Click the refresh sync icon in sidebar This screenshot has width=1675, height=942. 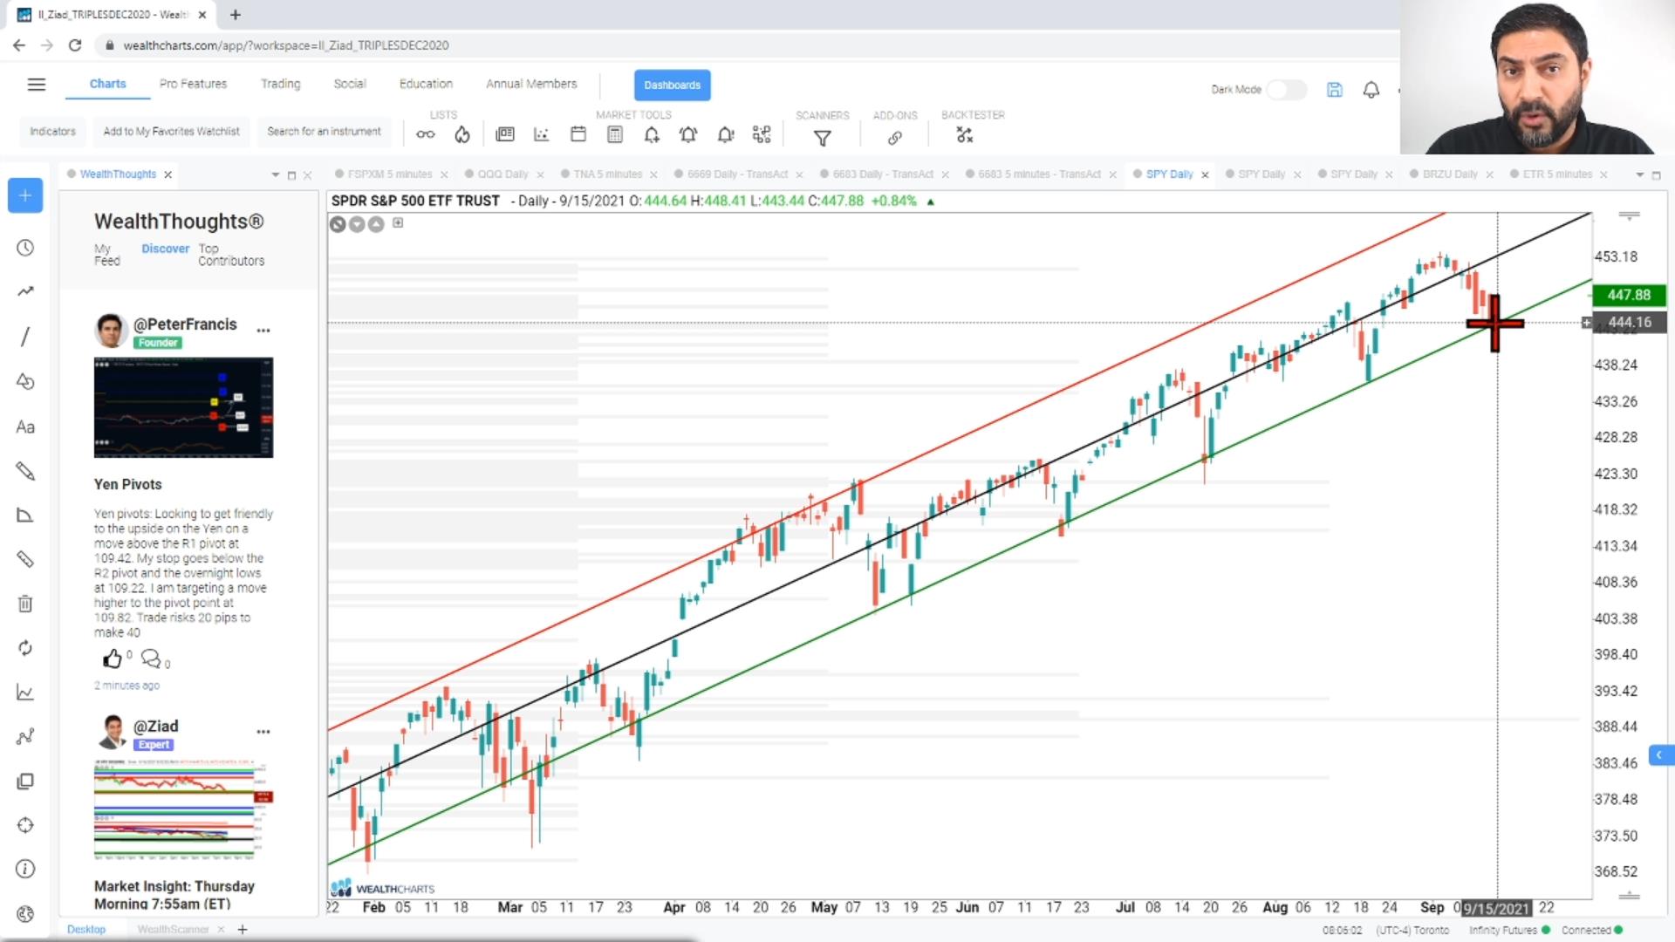25,648
